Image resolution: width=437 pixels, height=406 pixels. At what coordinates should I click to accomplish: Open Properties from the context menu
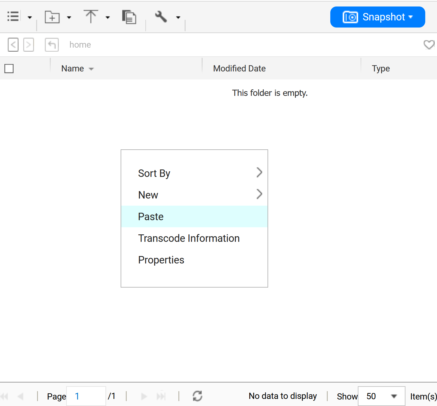194,260
